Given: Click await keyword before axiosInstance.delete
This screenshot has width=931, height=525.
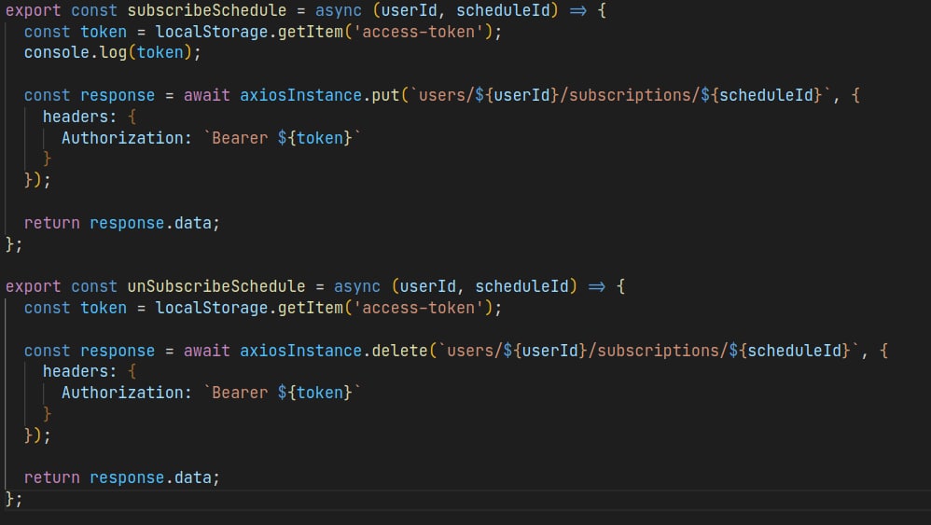Looking at the screenshot, I should (x=206, y=351).
